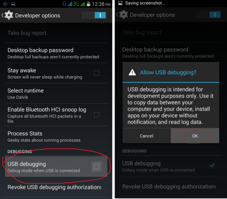The image size is (227, 199).
Task: Tap the picture icon beside Saving screenshot
Action: [120, 3]
